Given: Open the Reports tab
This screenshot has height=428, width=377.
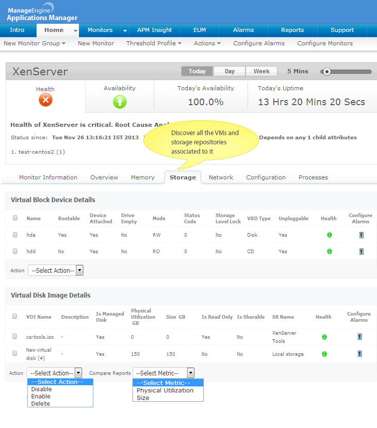Looking at the screenshot, I should click(x=292, y=30).
